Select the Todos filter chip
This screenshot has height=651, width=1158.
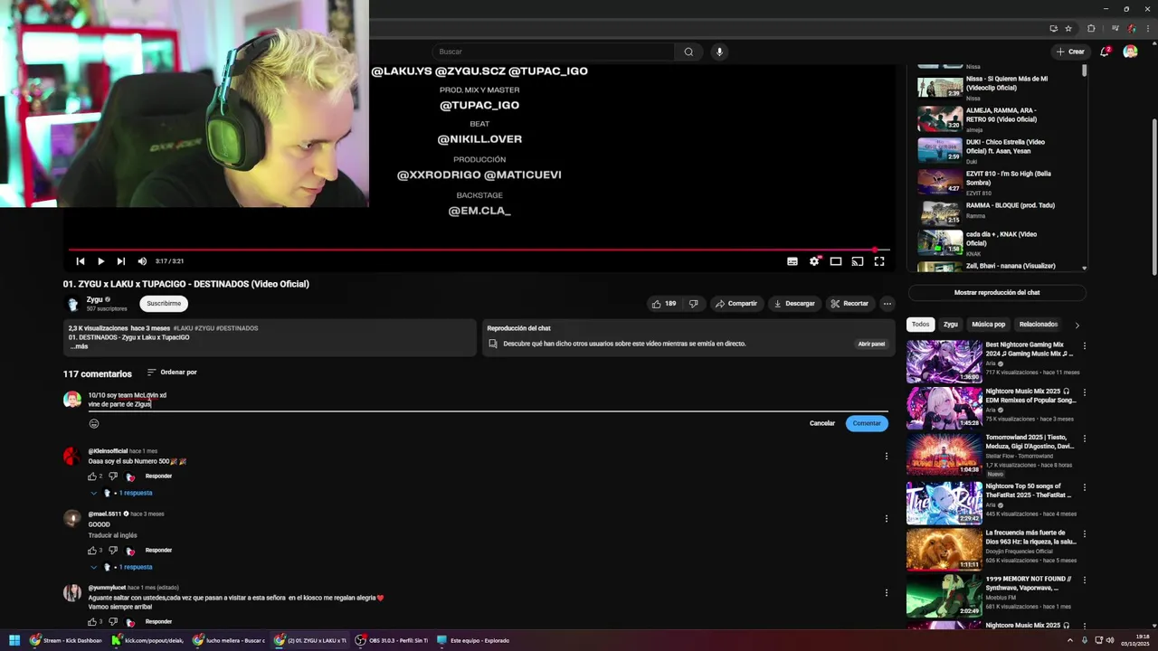coord(920,324)
